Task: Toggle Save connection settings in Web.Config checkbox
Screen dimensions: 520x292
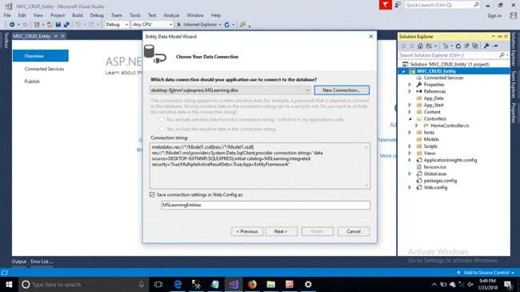Action: point(152,194)
